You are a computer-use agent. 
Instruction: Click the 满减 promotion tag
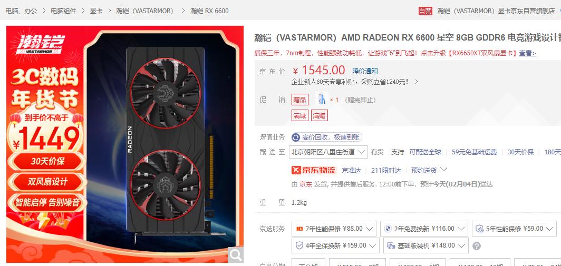pyautogui.click(x=300, y=115)
